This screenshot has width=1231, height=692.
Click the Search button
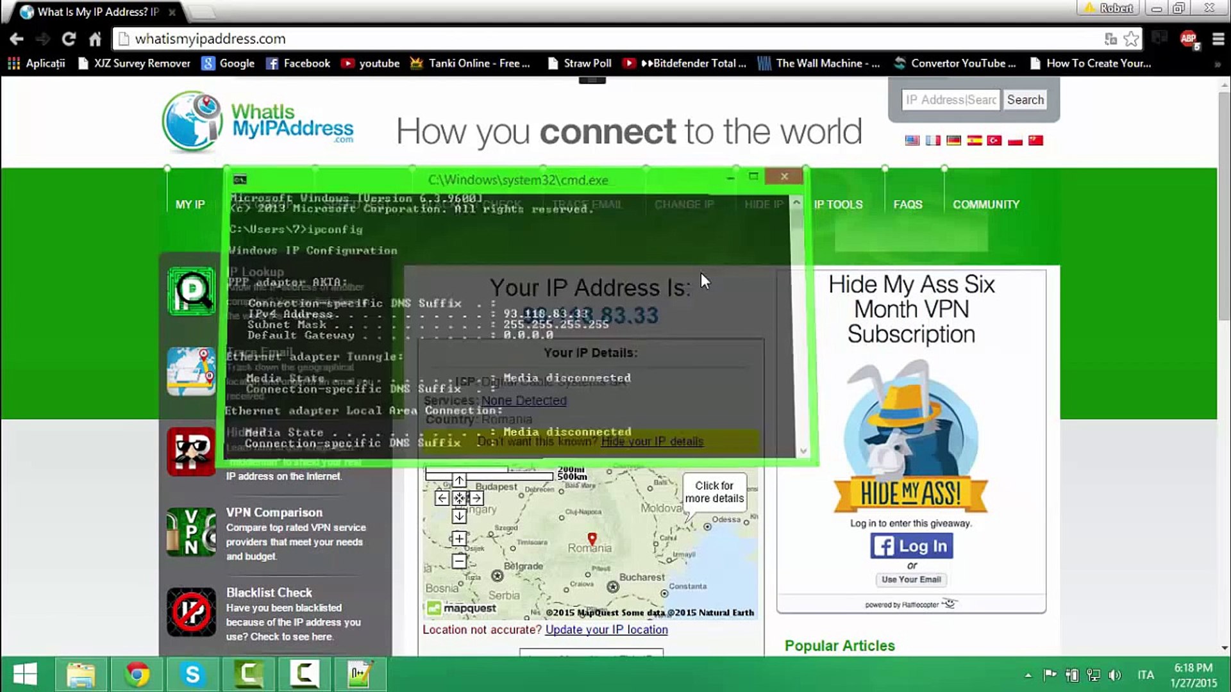[x=1025, y=100]
